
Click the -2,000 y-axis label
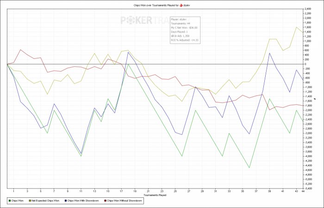click(x=308, y=110)
